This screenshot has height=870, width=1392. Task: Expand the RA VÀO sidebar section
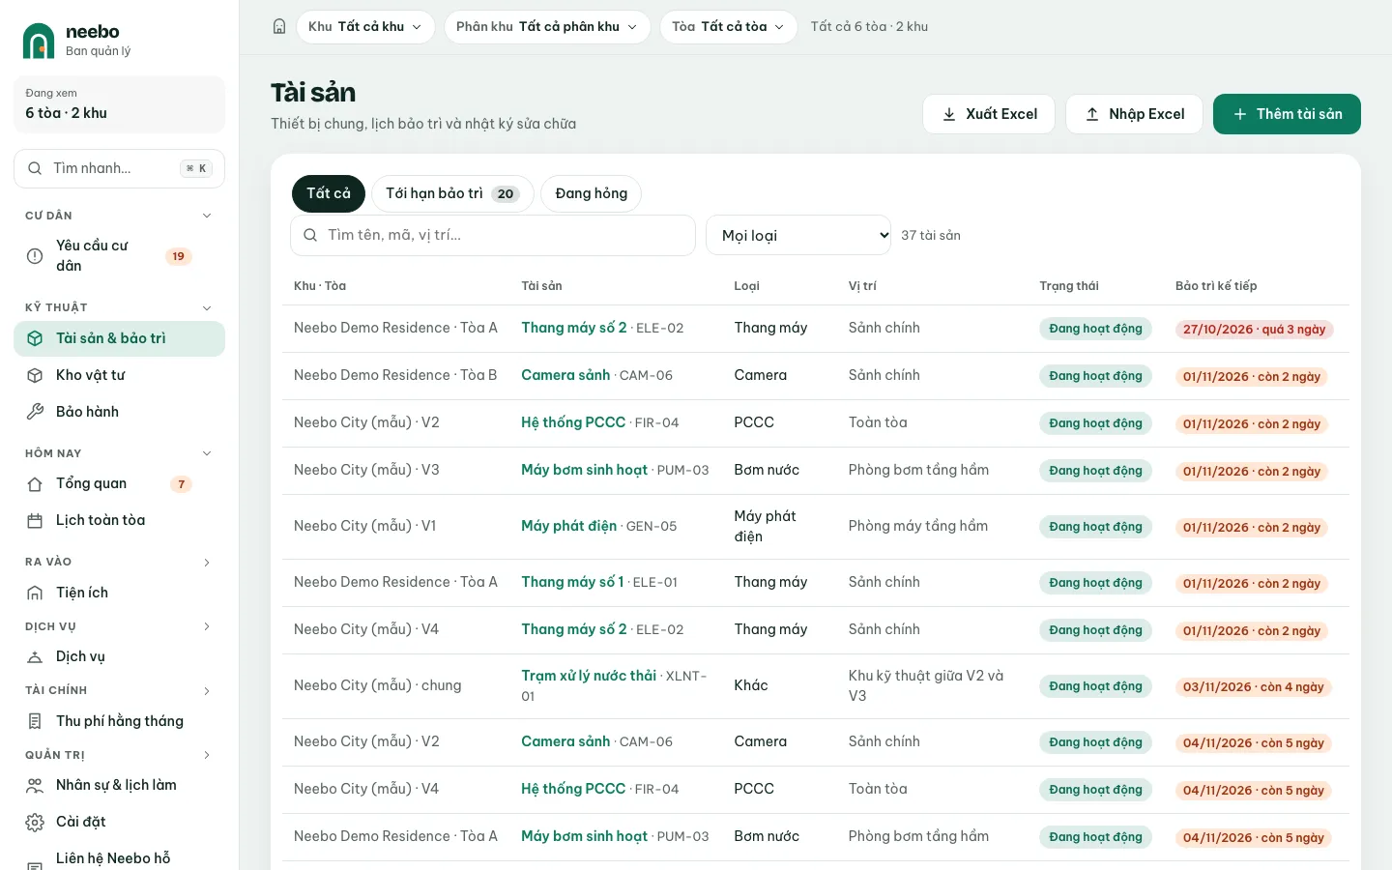pyautogui.click(x=207, y=562)
